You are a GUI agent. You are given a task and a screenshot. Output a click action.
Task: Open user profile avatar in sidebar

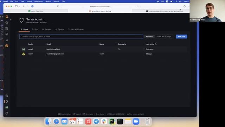(7, 107)
